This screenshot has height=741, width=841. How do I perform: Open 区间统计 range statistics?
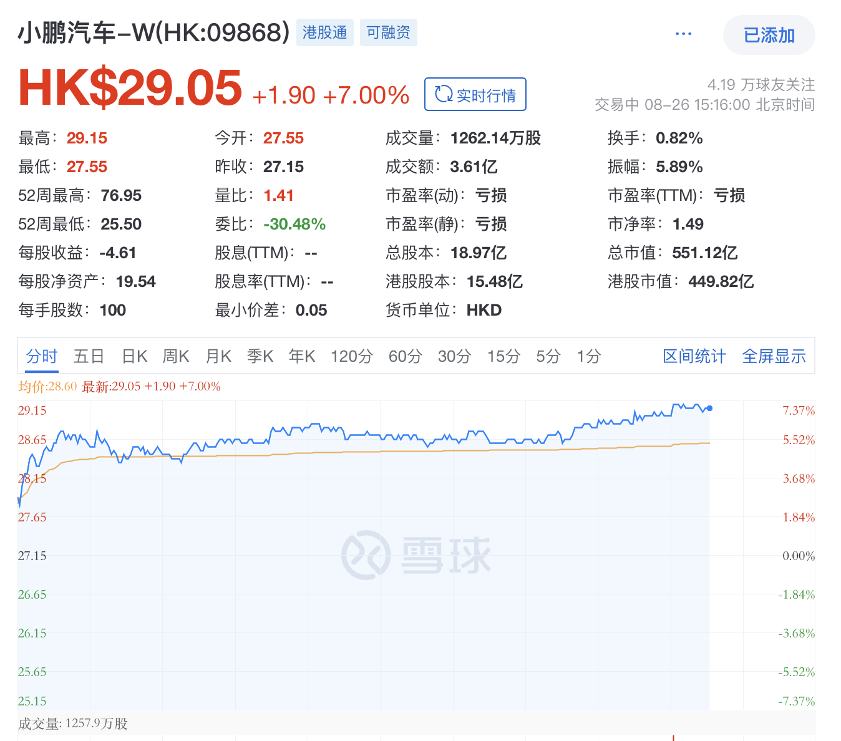694,356
